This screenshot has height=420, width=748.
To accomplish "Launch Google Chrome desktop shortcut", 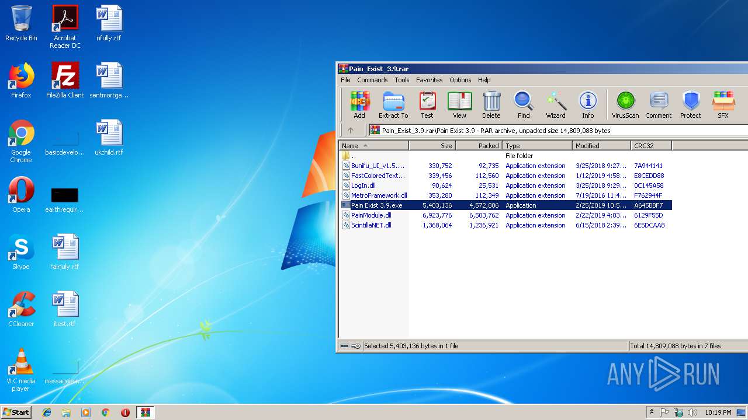I will tap(21, 142).
